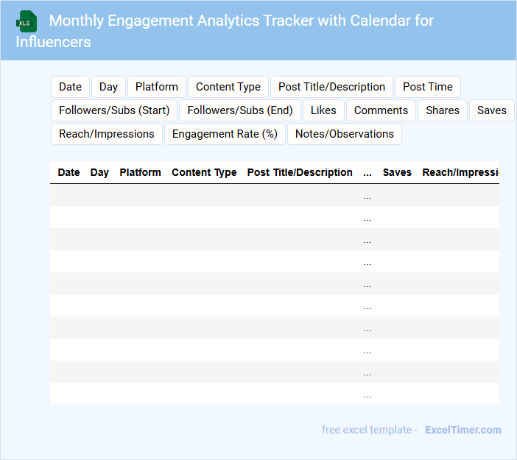Click the Saves tag button
517x460 pixels.
[491, 110]
